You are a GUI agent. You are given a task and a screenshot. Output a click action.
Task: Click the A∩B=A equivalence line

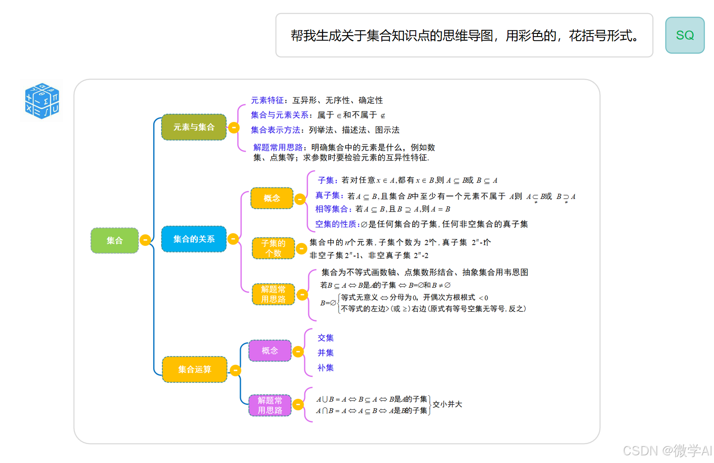click(x=371, y=411)
